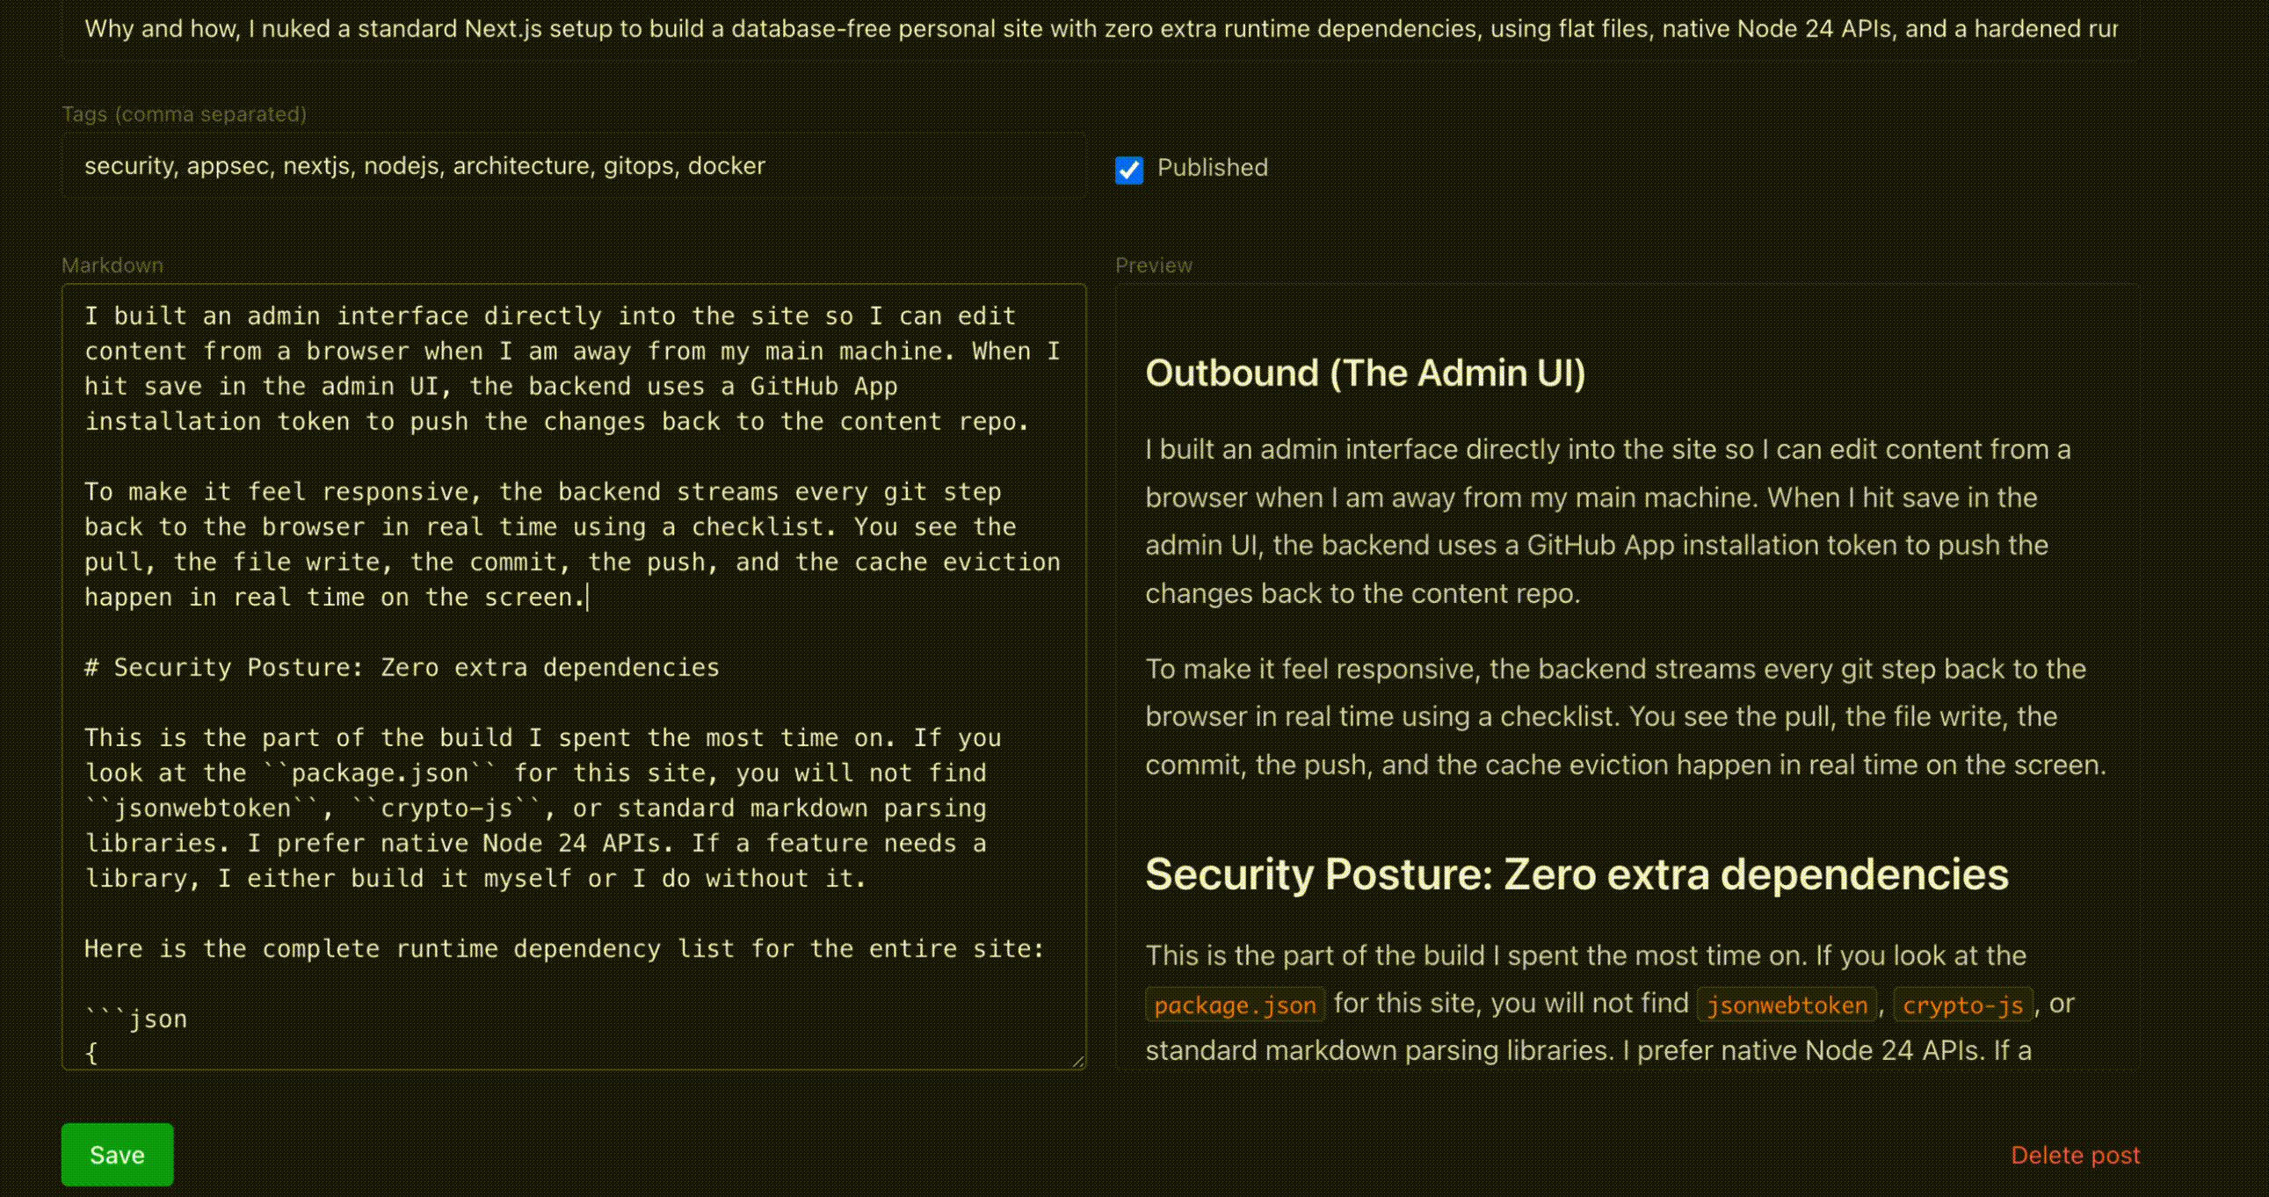Viewport: 2269px width, 1197px height.
Task: Click into the Markdown editor textarea
Action: [x=574, y=677]
